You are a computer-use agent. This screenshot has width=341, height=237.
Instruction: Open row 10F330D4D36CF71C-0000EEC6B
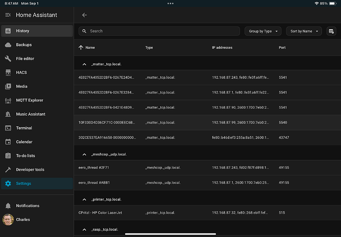click(x=207, y=123)
